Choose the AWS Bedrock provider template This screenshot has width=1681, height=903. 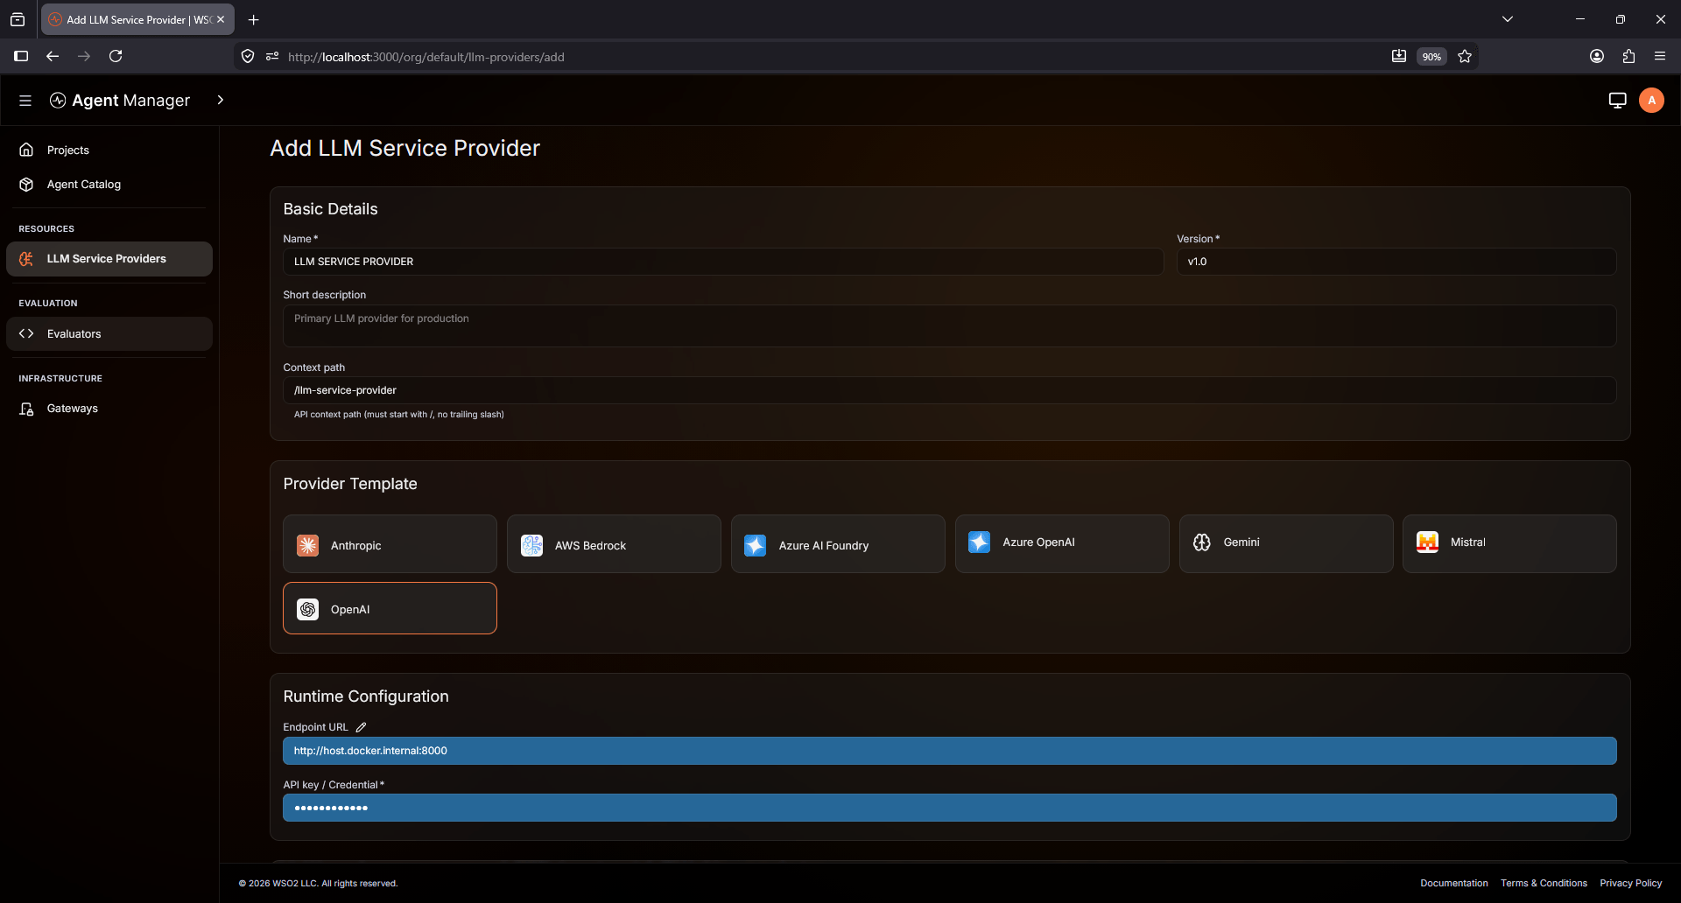click(614, 544)
